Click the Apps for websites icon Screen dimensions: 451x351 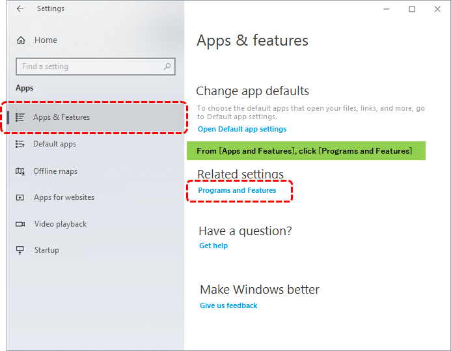click(x=20, y=197)
